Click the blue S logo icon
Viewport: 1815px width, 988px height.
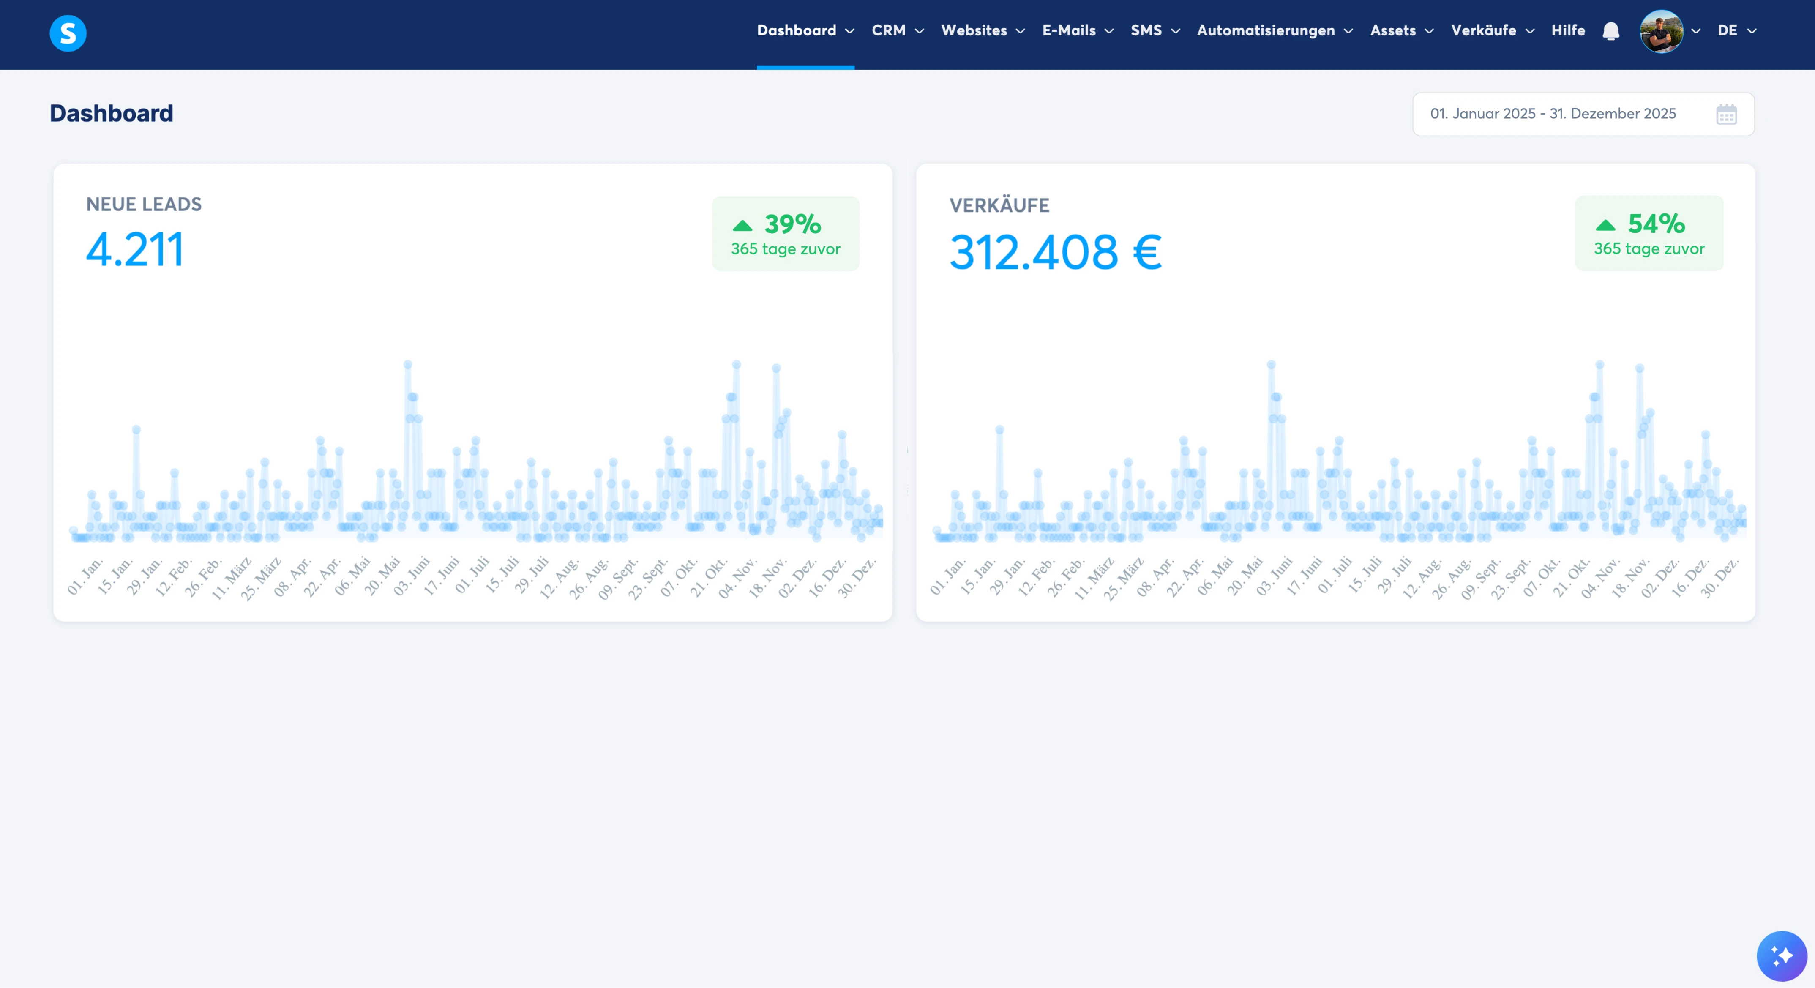pos(68,33)
